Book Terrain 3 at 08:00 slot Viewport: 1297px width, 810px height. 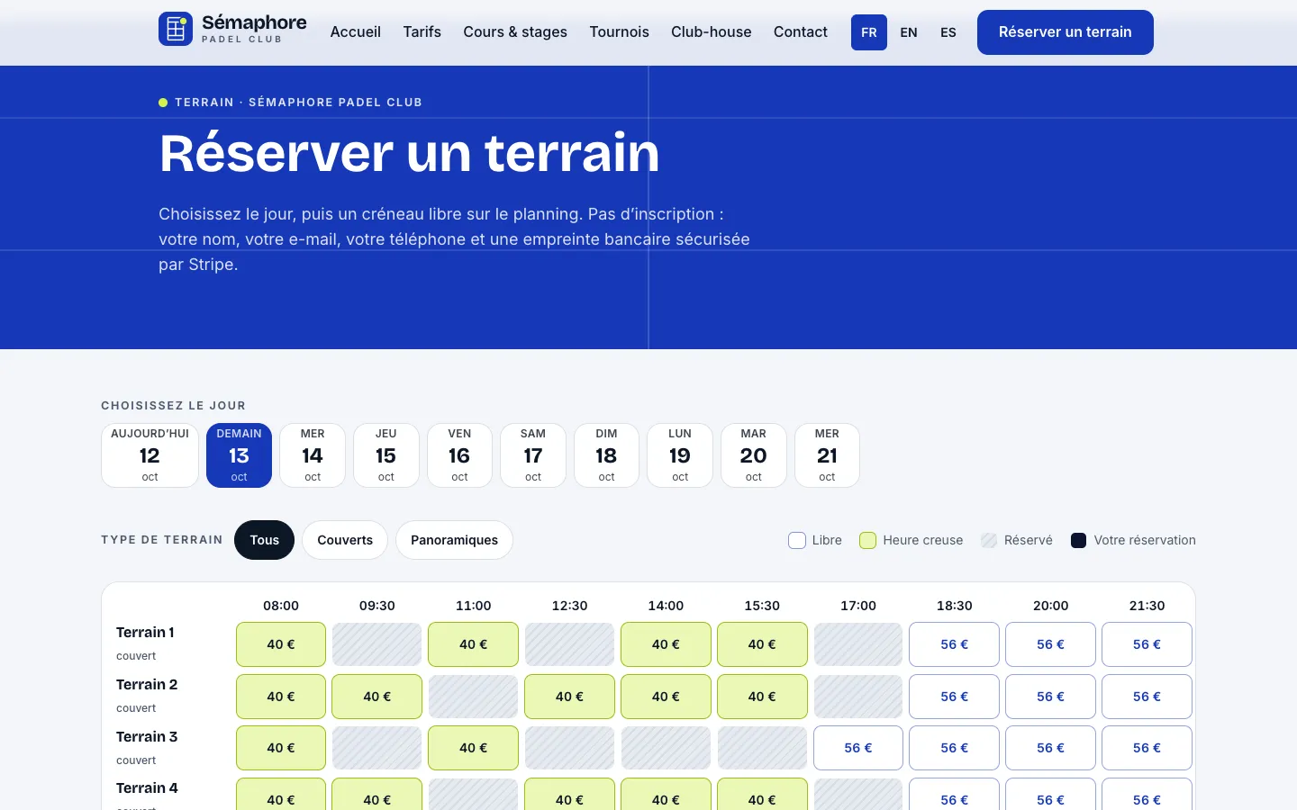(281, 748)
